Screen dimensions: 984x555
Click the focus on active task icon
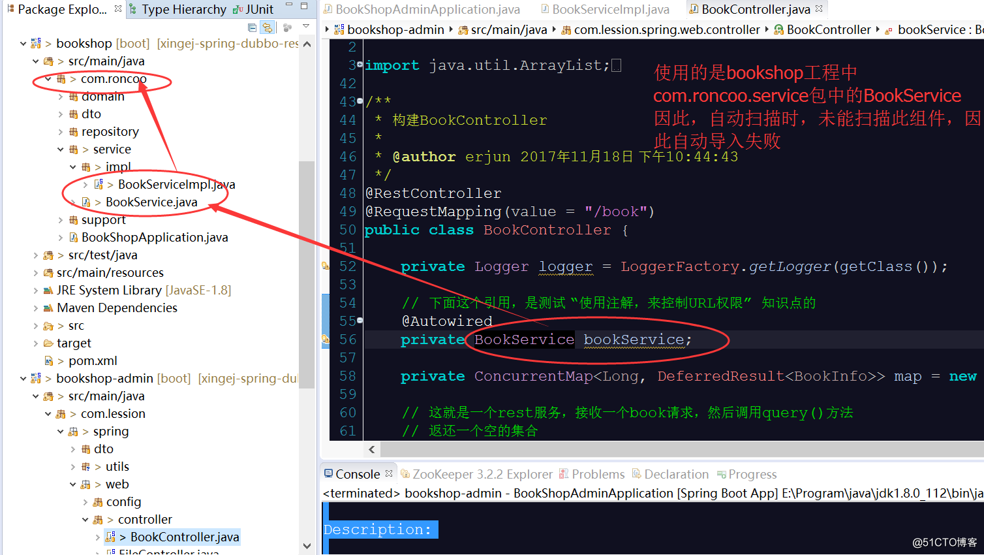287,27
